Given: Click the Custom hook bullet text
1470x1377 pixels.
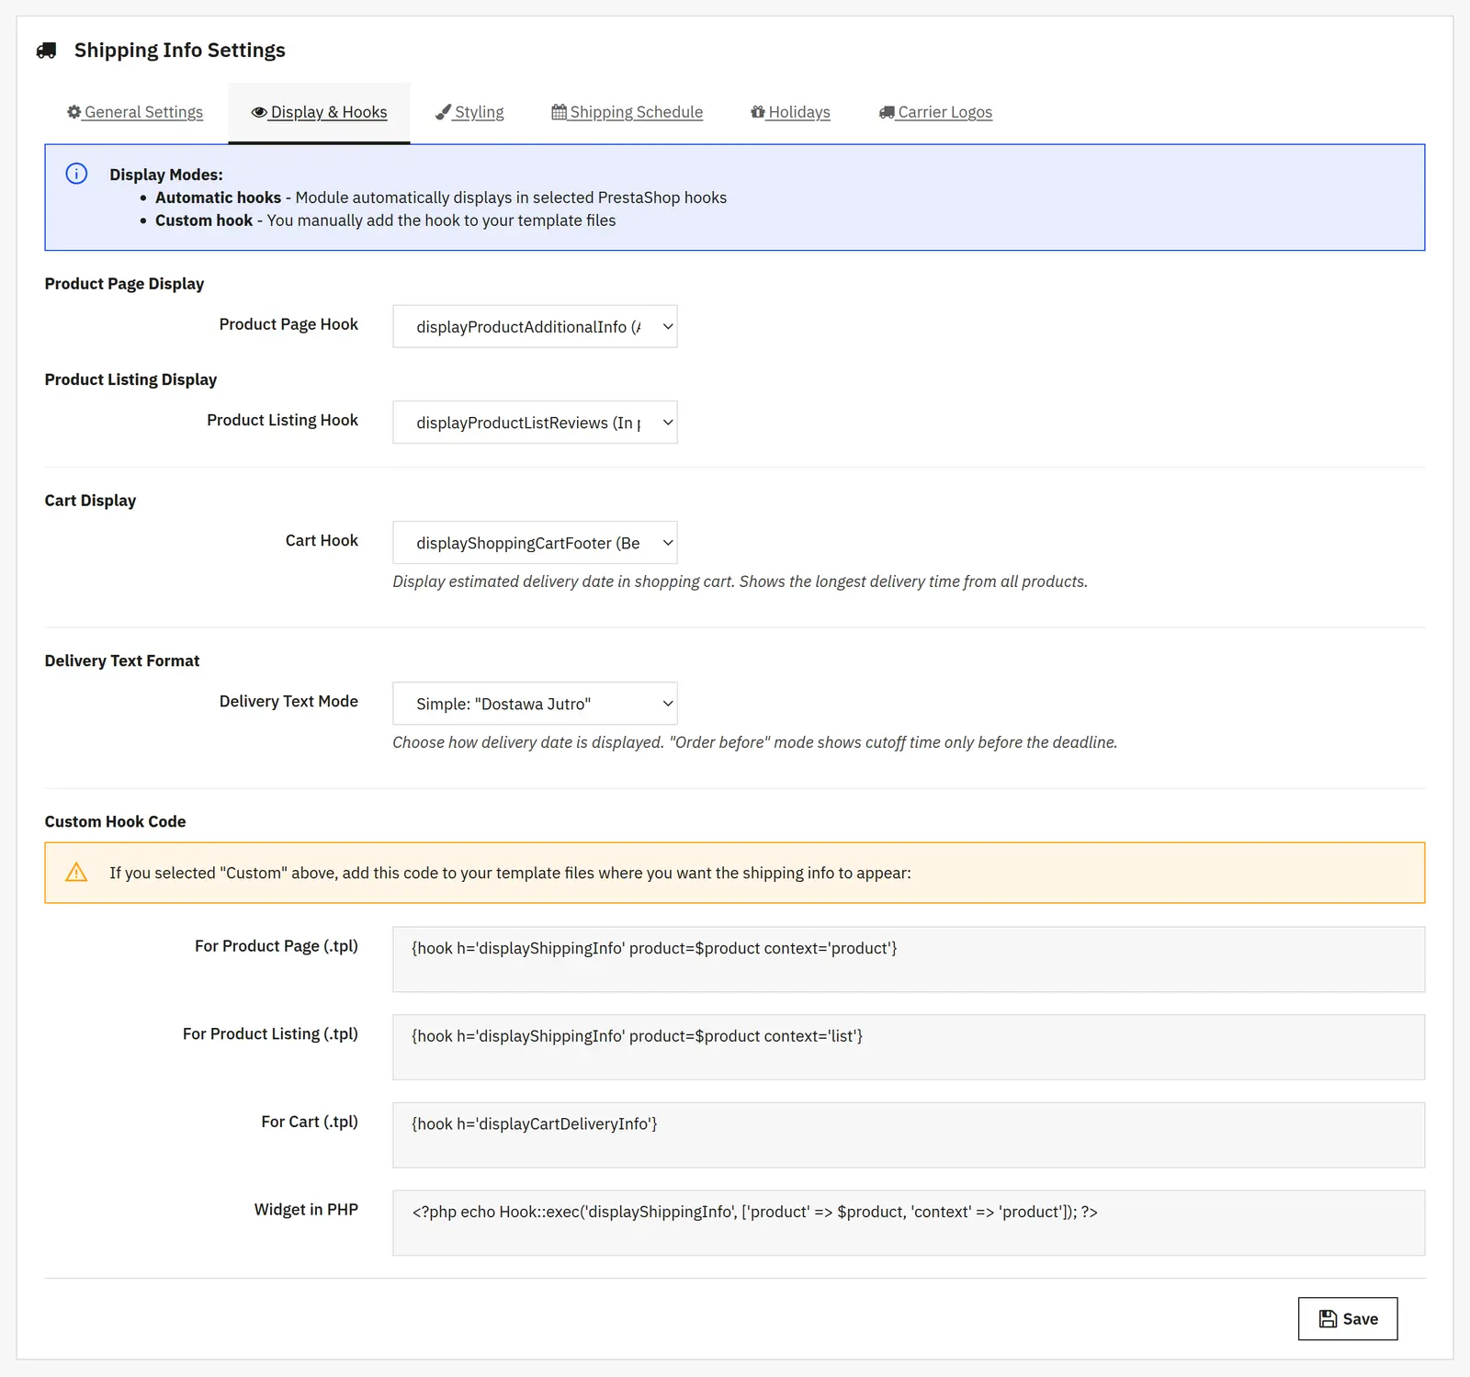Looking at the screenshot, I should [385, 220].
